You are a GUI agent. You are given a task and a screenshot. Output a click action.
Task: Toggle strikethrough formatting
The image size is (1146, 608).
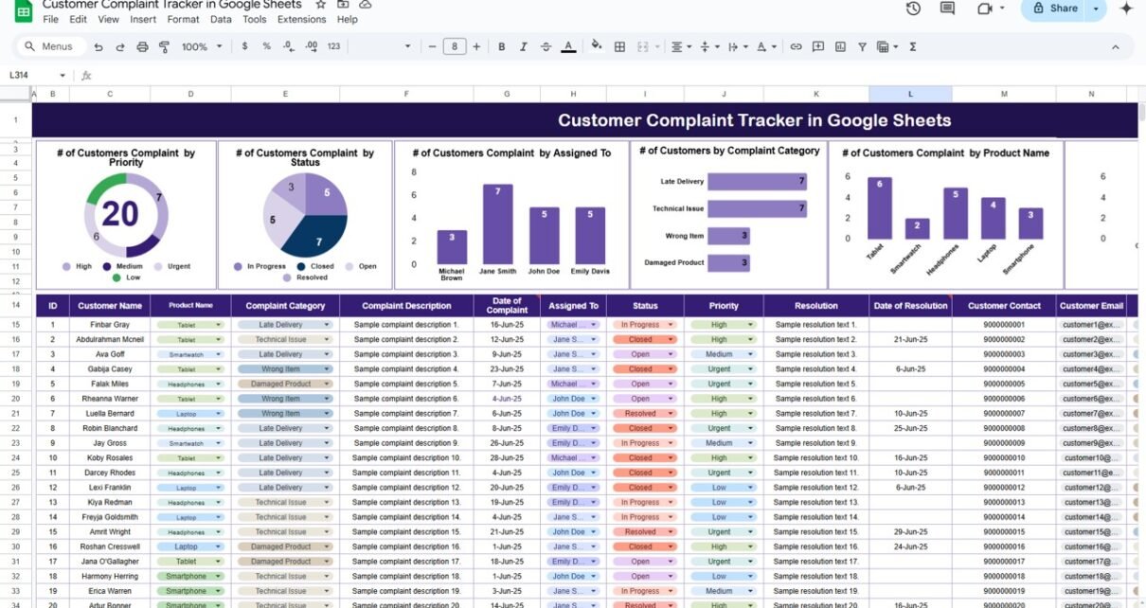545,46
